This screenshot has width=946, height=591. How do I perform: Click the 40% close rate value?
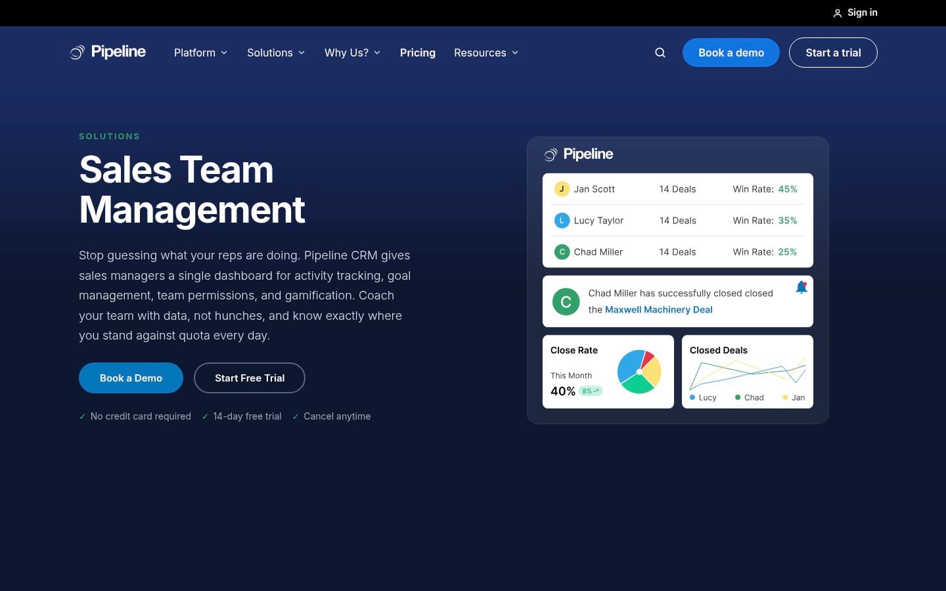point(563,391)
